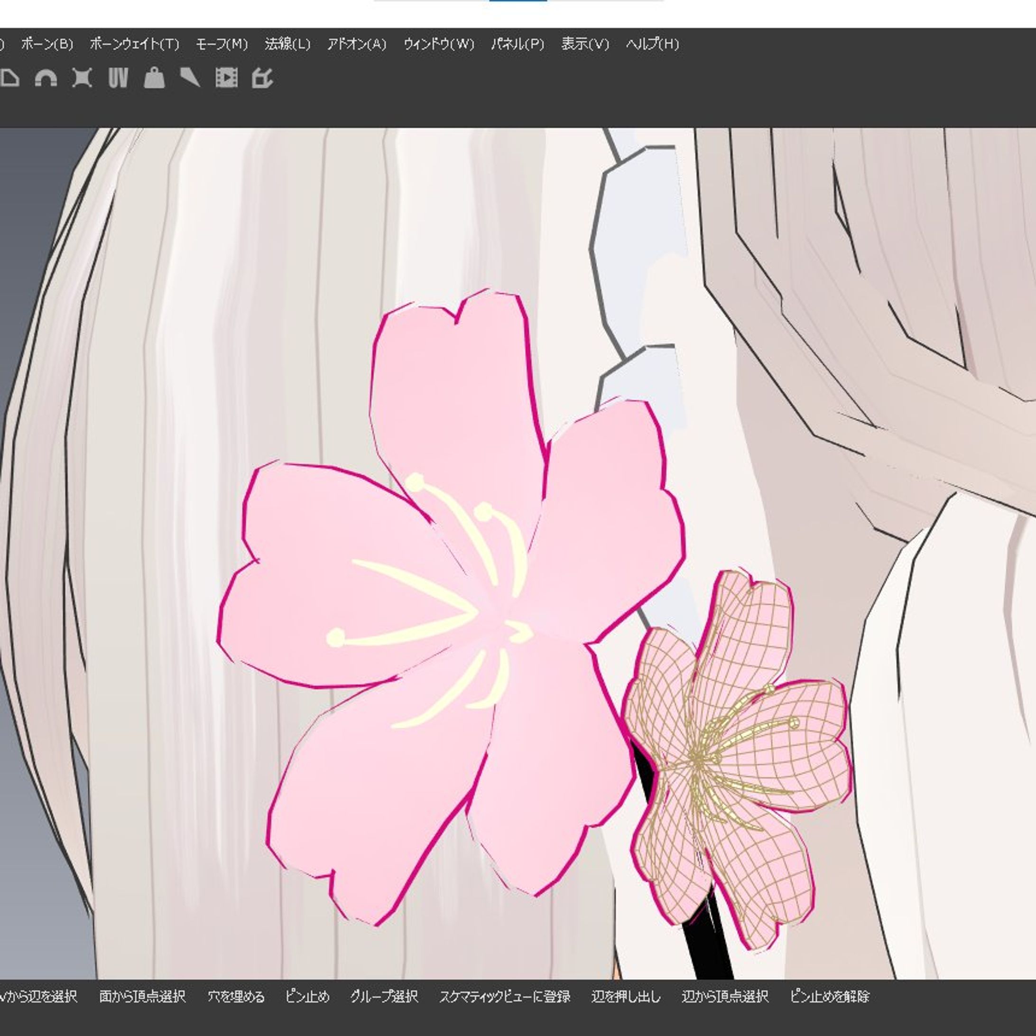
Task: Click the clapperboard-style toolbar icon
Action: coord(262,78)
